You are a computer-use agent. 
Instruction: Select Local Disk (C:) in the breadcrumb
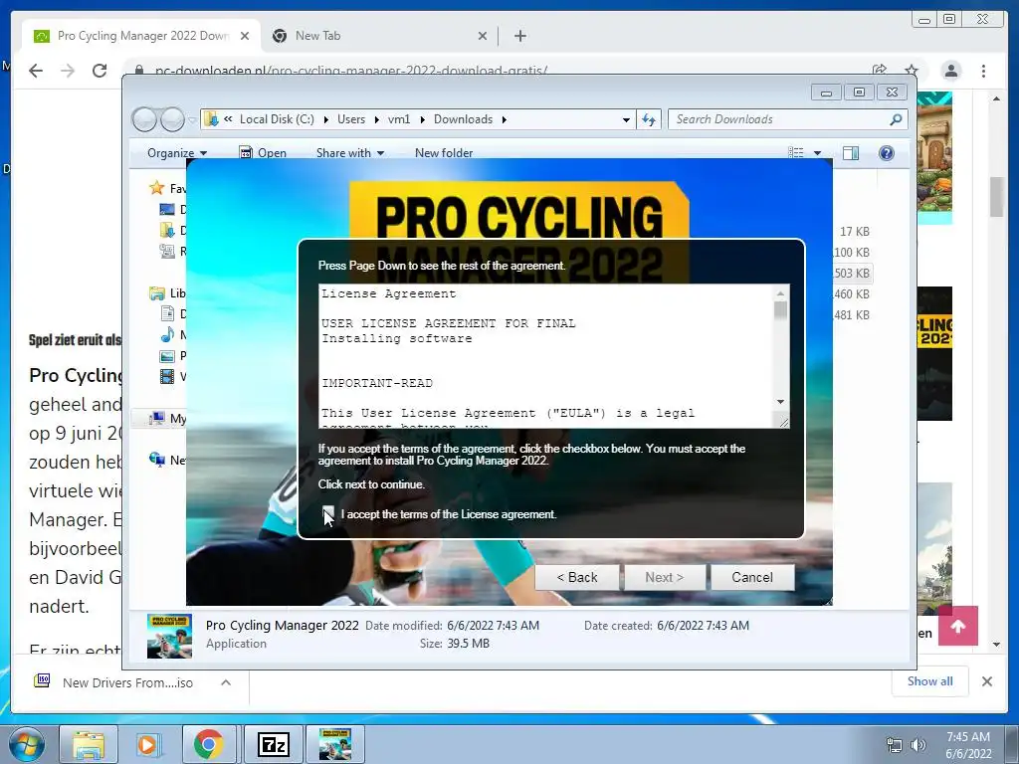click(277, 119)
